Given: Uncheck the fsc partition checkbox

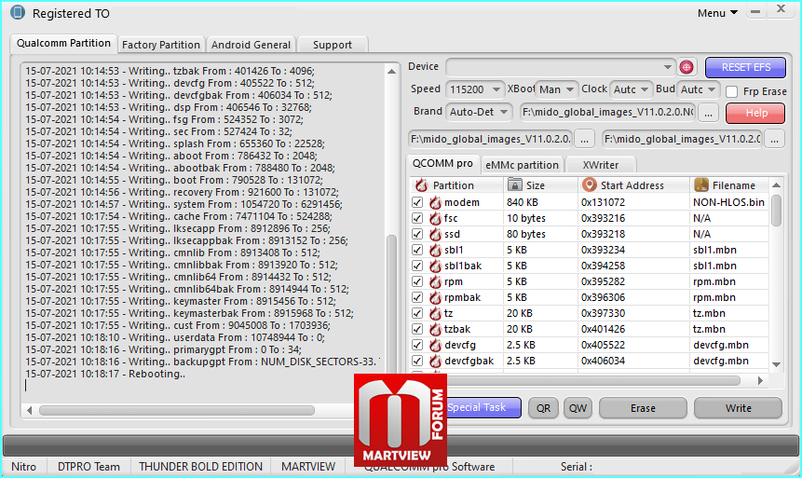Looking at the screenshot, I should point(417,219).
